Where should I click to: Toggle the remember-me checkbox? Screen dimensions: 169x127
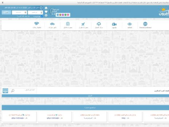[42, 16]
